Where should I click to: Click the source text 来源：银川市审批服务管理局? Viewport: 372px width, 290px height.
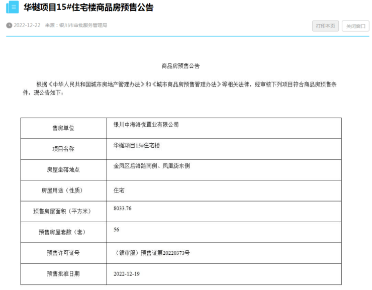76,25
